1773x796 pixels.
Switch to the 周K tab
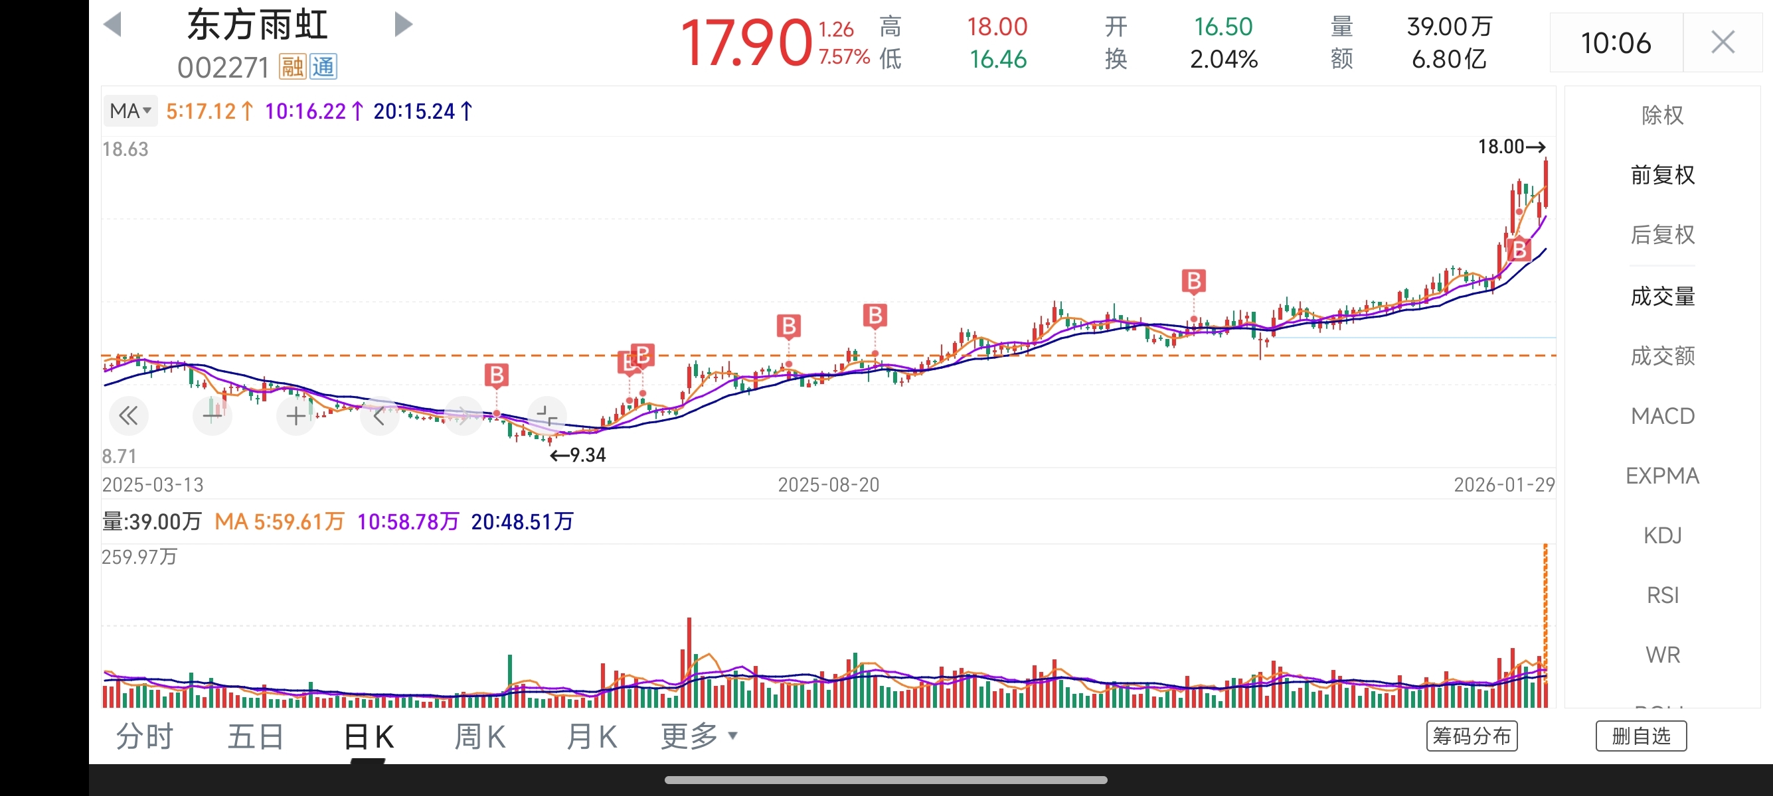tap(479, 736)
